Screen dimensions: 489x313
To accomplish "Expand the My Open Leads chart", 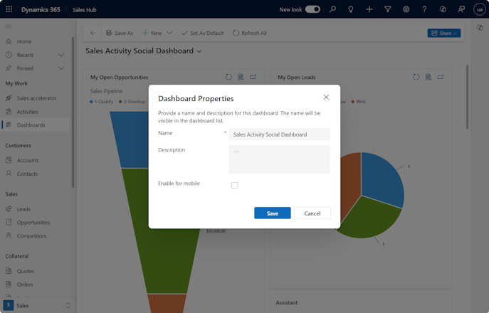I will coord(441,77).
